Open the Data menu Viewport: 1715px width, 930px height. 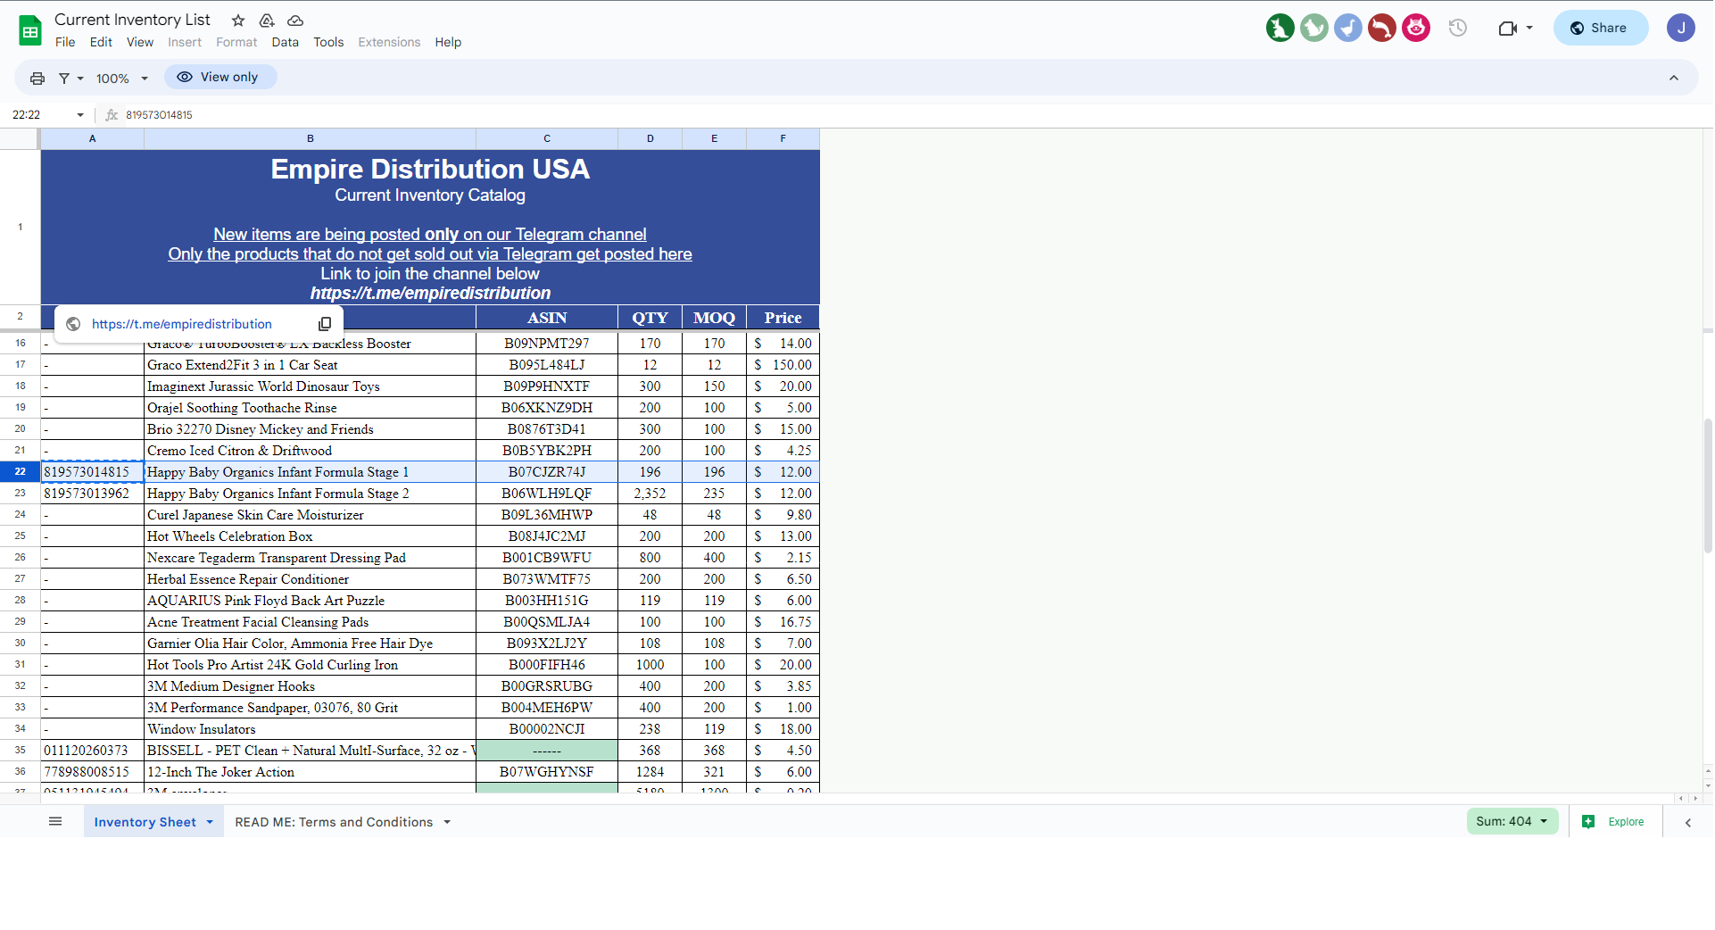click(x=286, y=42)
